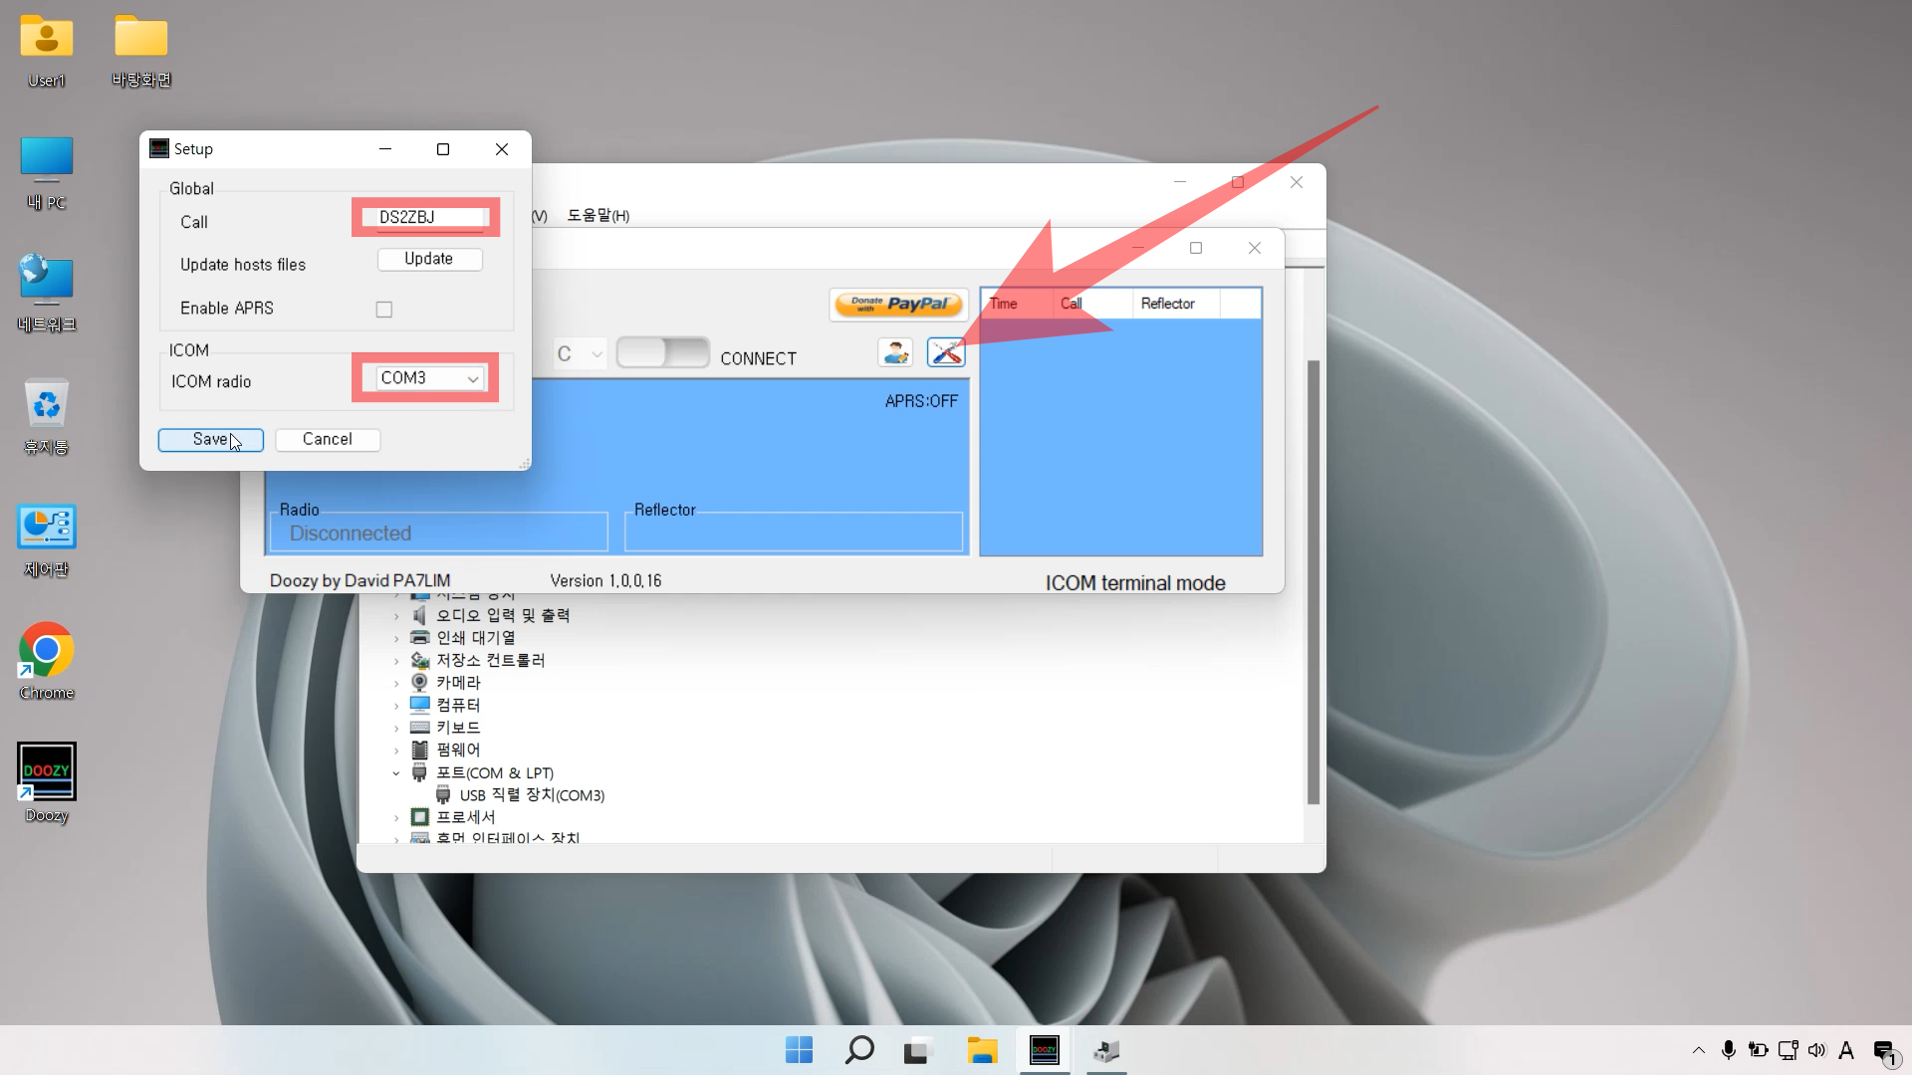Click the user profile icon in Doozy
Screen dimensions: 1912x1075
(895, 352)
